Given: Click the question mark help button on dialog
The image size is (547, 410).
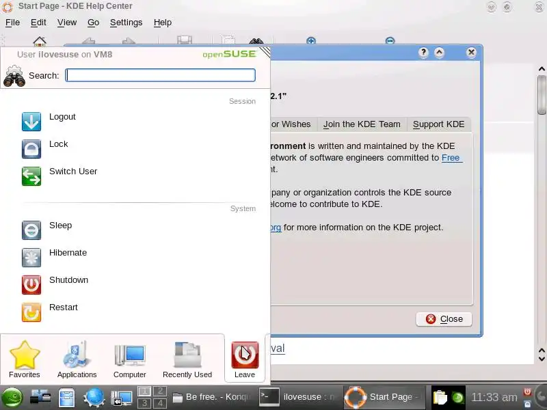Looking at the screenshot, I should [x=423, y=53].
